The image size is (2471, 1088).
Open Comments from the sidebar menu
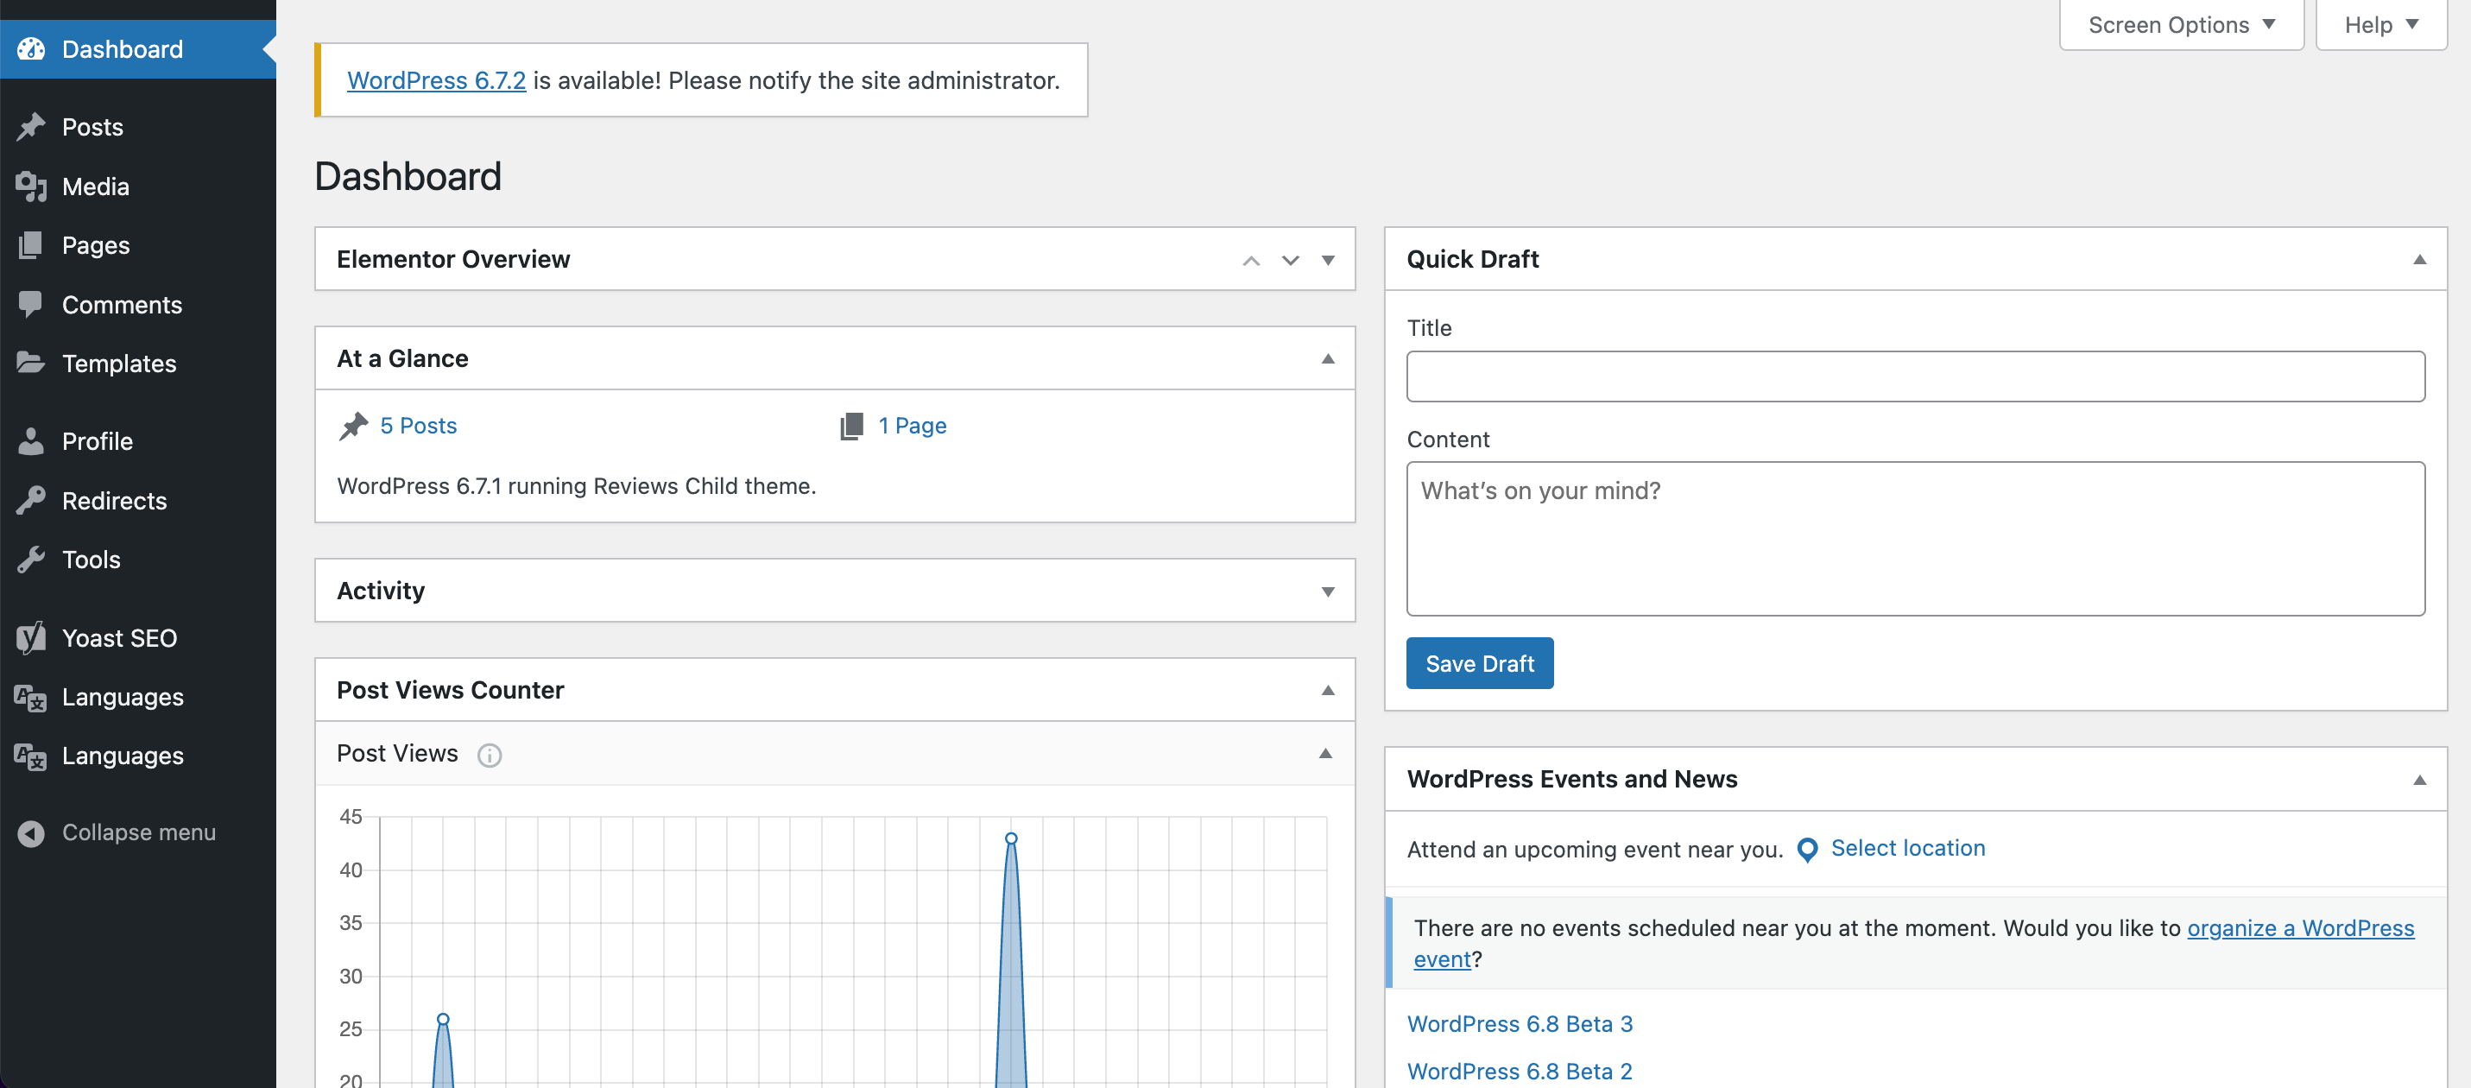(x=122, y=304)
